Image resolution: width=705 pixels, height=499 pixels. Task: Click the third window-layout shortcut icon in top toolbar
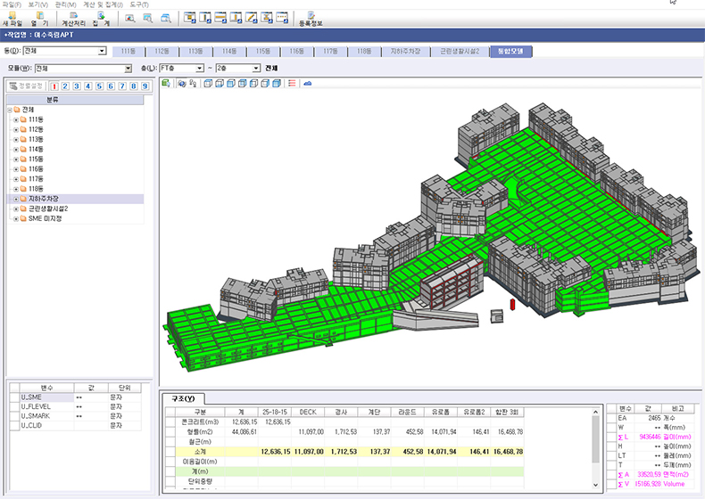pos(220,18)
